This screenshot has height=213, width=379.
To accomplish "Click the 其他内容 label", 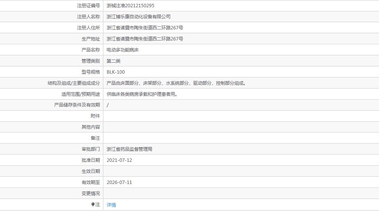I will tap(91, 127).
